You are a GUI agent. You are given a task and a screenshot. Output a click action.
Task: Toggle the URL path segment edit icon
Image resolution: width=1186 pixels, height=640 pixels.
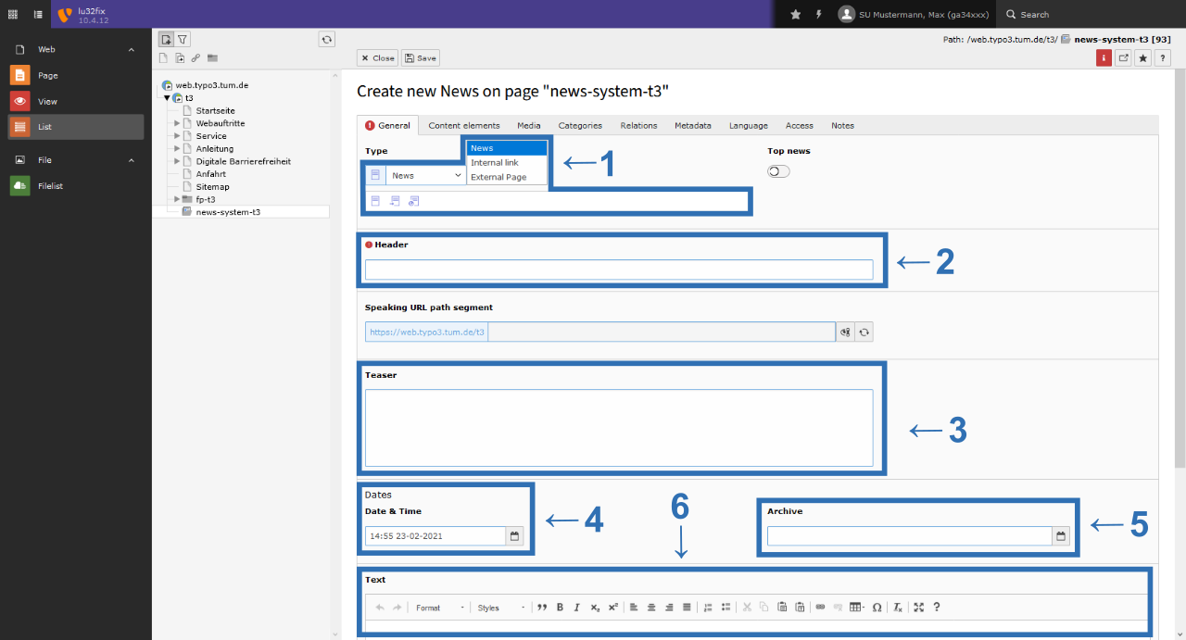click(845, 332)
